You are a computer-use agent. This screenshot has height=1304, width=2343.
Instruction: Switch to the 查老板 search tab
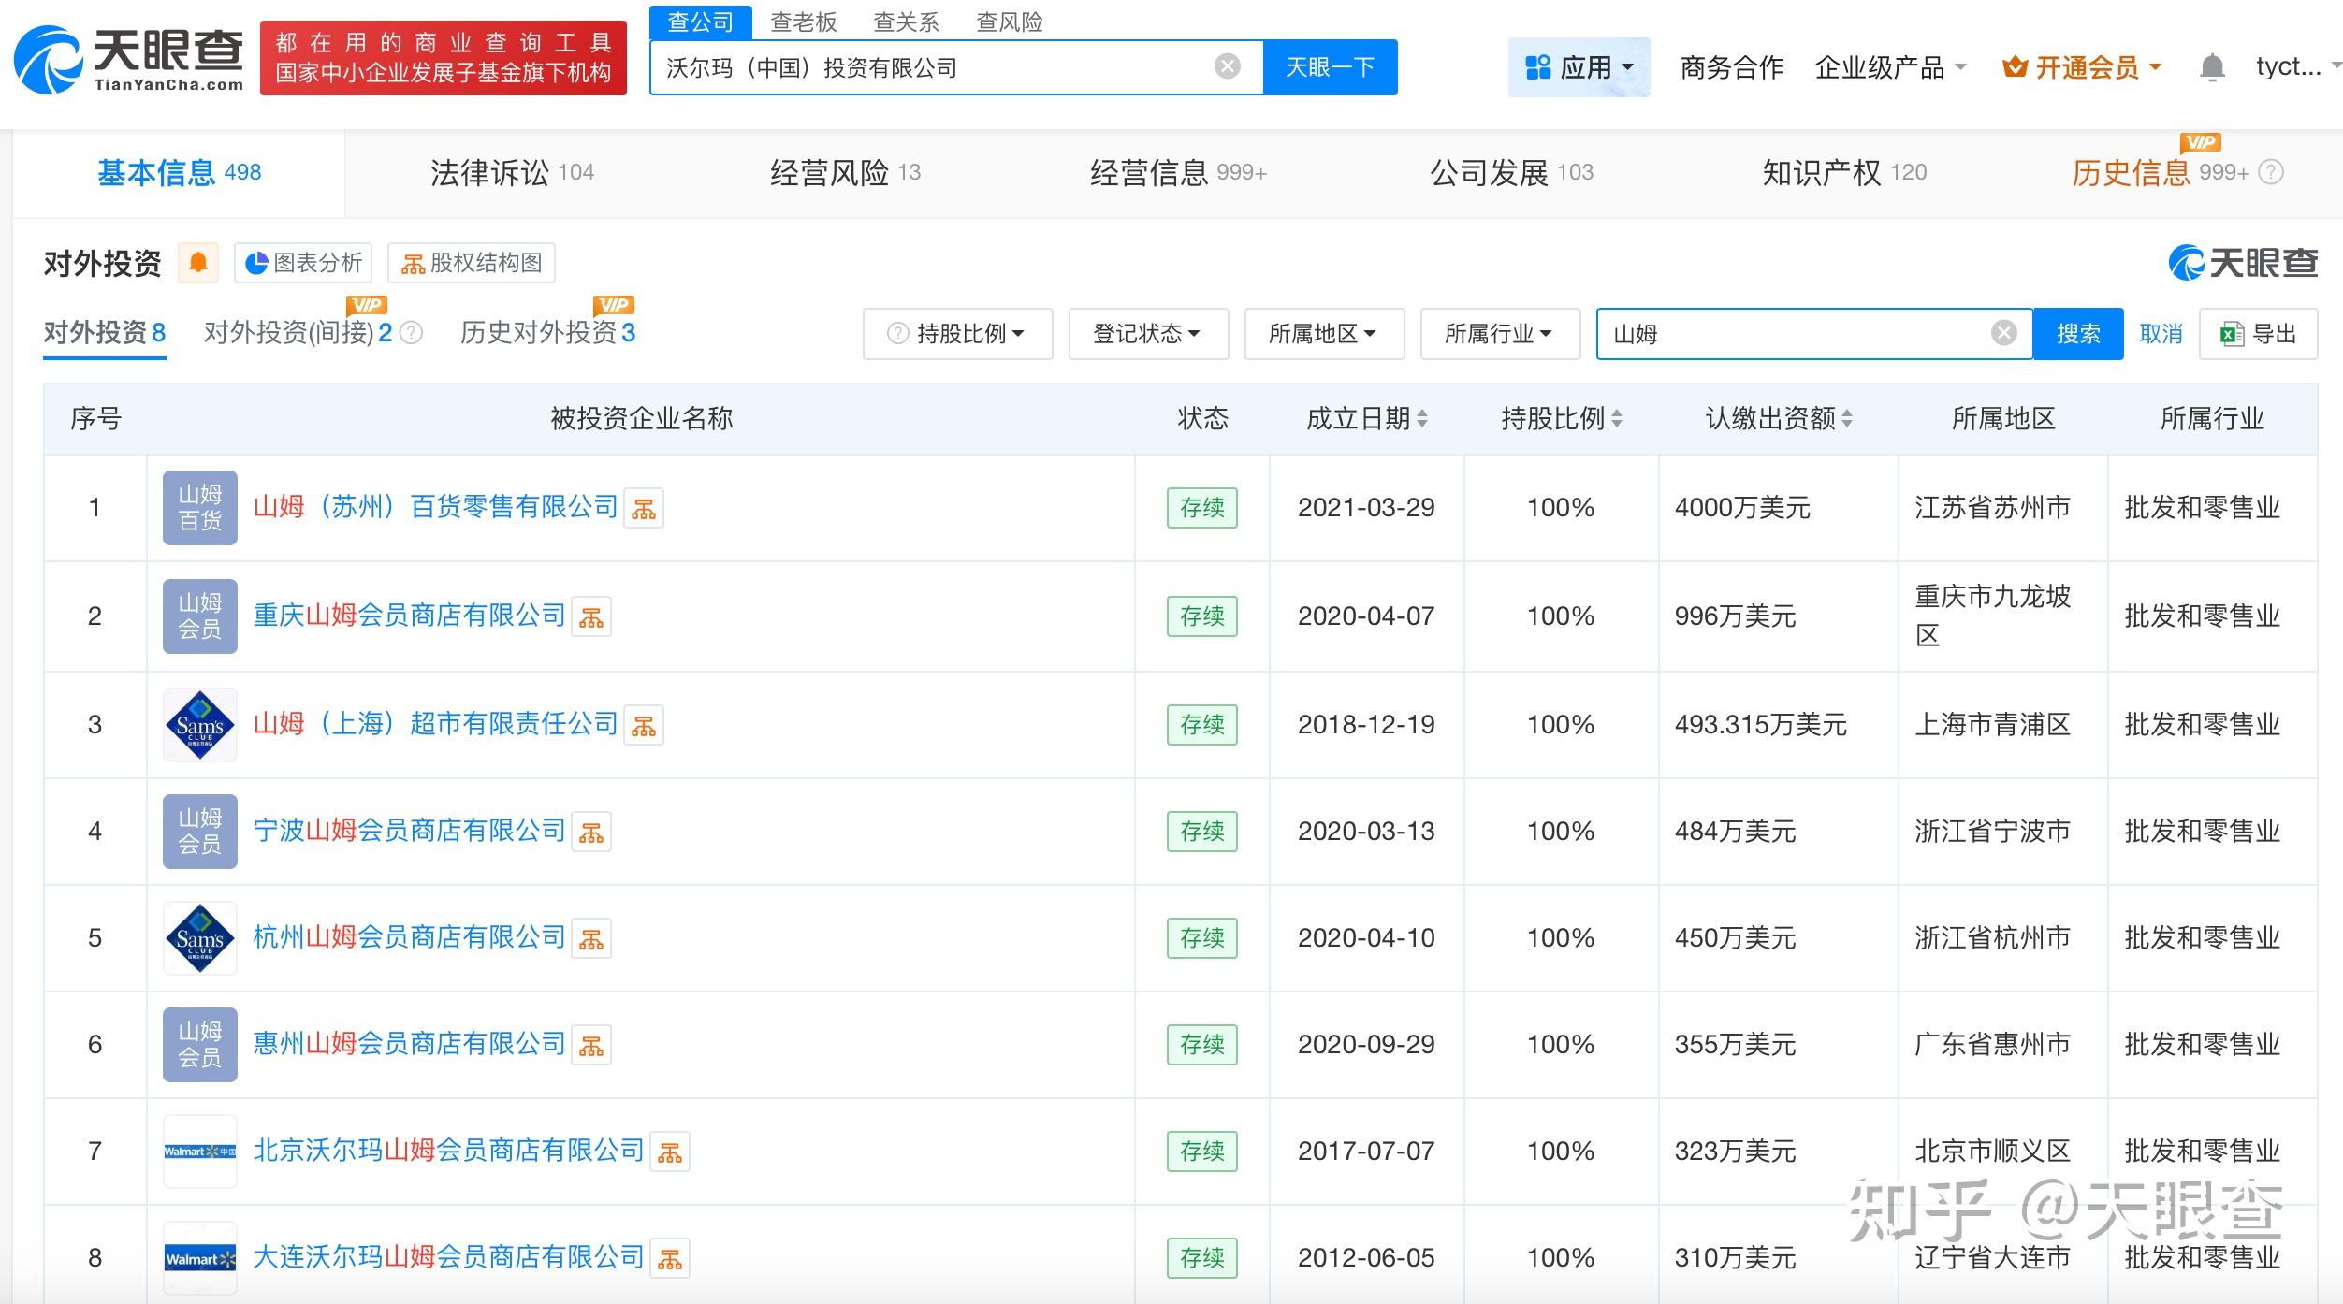[803, 22]
